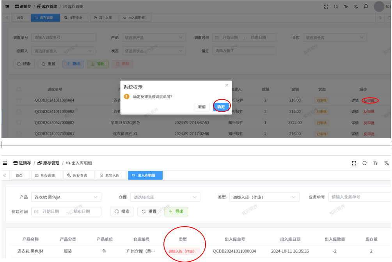
Task: Select checkbox for order QCDB20240927000002
Action: coord(19,123)
